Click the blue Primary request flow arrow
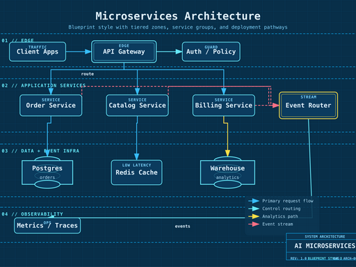 [x=254, y=201]
